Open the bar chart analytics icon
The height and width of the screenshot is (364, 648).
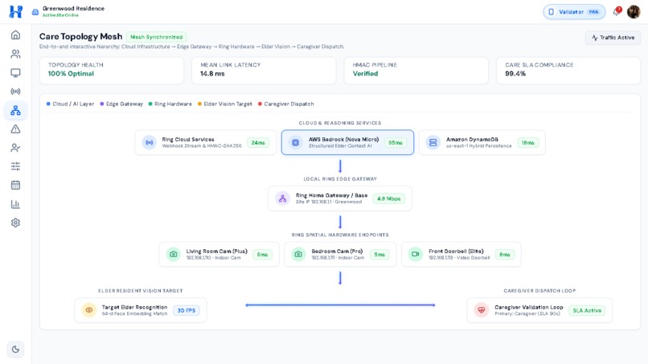point(15,204)
